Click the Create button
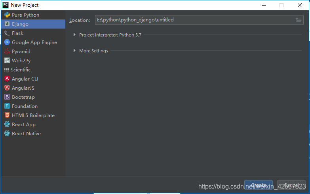Viewport: 310px width, 194px height. point(259,185)
